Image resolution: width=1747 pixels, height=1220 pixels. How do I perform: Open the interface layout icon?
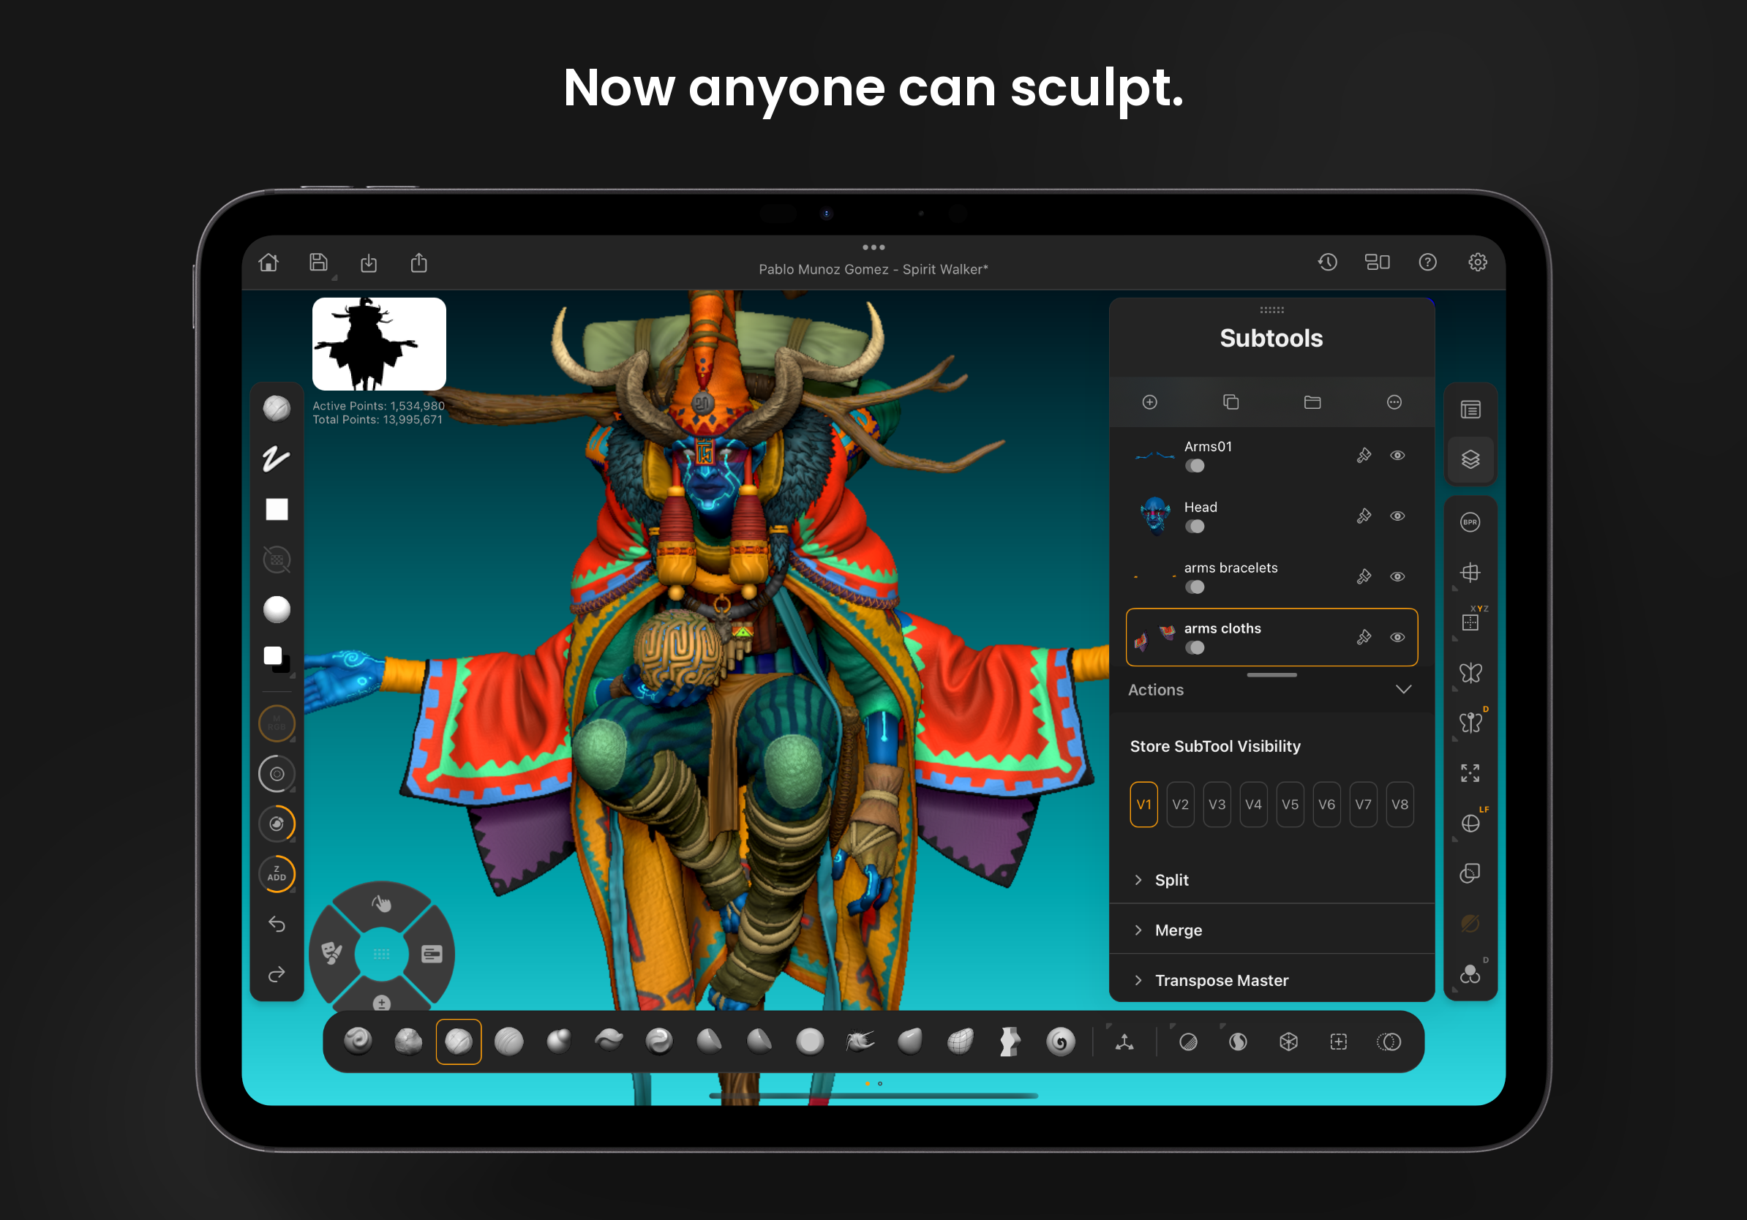[1378, 263]
